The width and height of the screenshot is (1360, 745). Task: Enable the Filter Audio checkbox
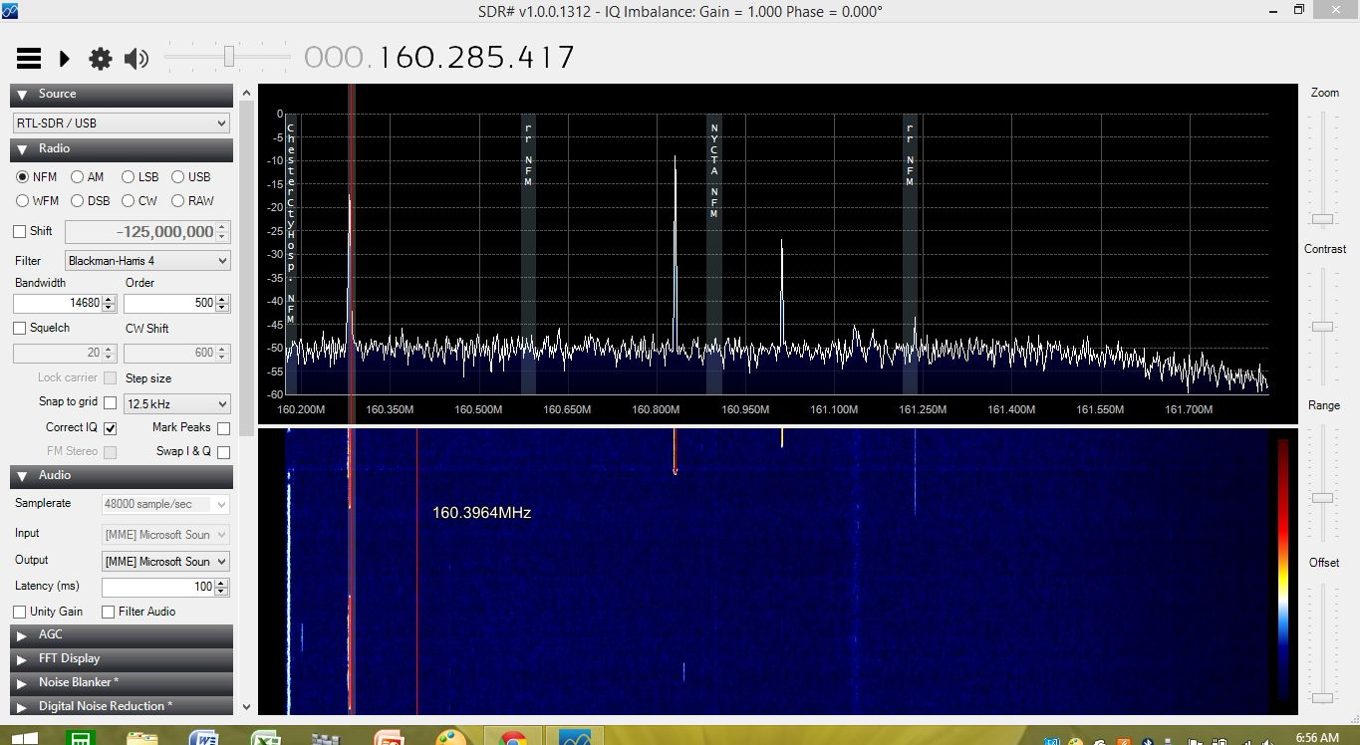click(109, 612)
